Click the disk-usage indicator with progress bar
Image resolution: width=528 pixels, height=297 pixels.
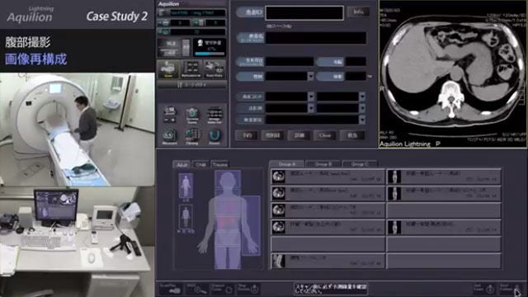[210, 48]
